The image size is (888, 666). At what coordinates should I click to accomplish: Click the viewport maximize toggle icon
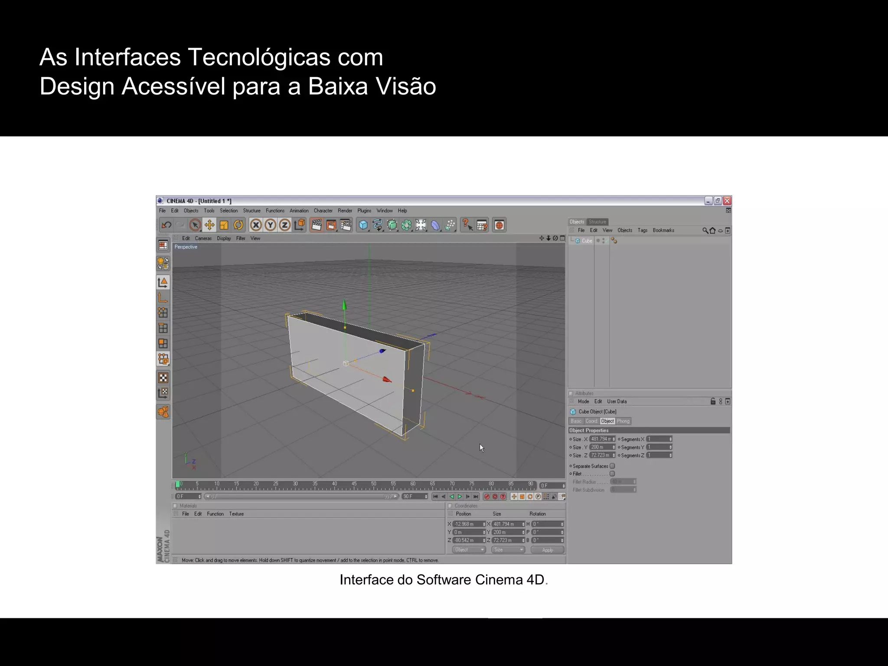[x=562, y=238]
